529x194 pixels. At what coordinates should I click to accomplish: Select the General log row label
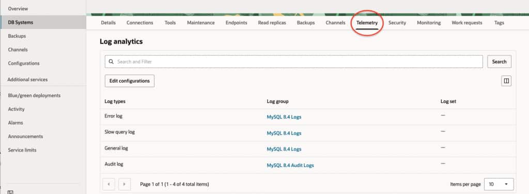(x=116, y=148)
